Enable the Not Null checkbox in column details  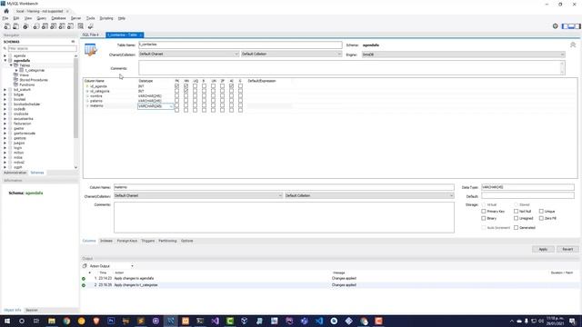[517, 212]
